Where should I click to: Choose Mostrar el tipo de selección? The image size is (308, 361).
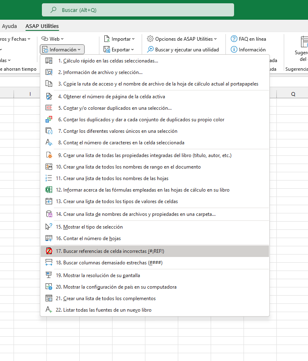pyautogui.click(x=155, y=227)
